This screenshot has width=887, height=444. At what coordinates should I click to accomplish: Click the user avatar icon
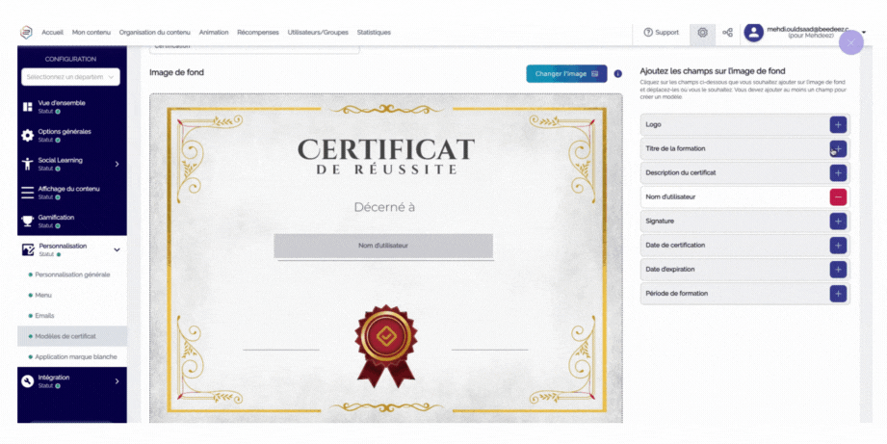[x=753, y=32]
